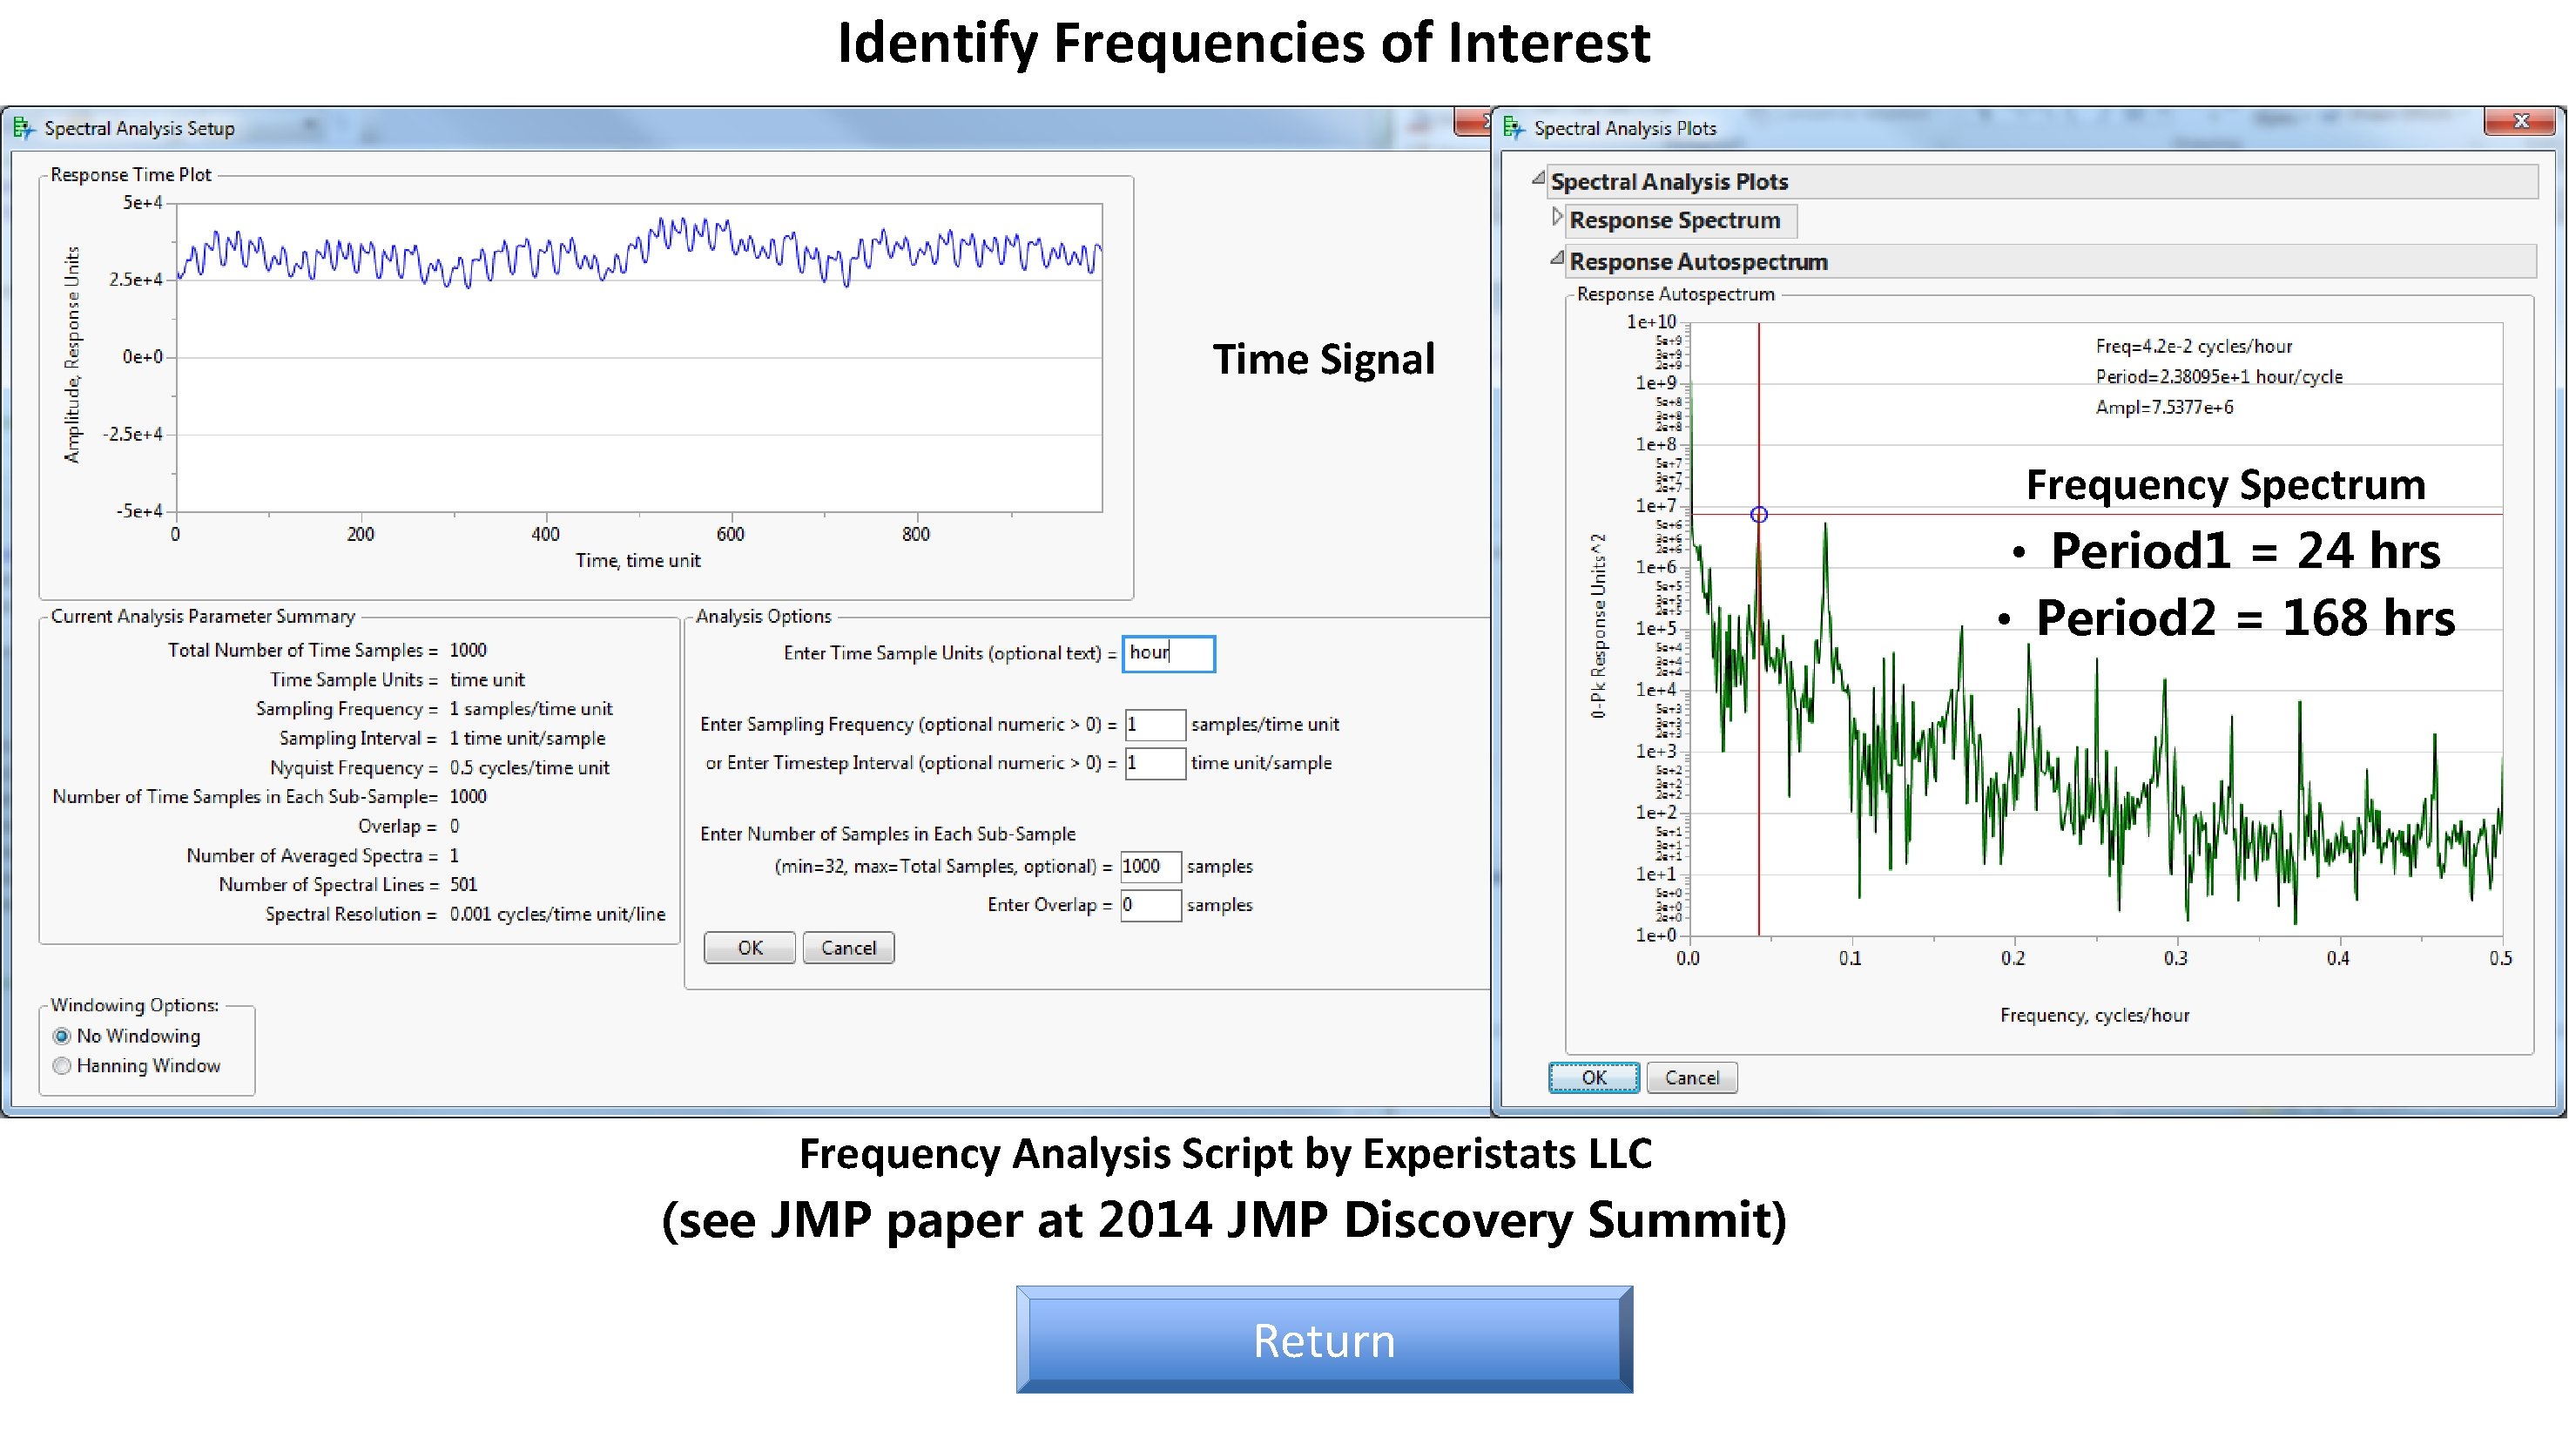Click the Timestep Interval input field
Image resolution: width=2569 pixels, height=1445 pixels.
(1154, 763)
